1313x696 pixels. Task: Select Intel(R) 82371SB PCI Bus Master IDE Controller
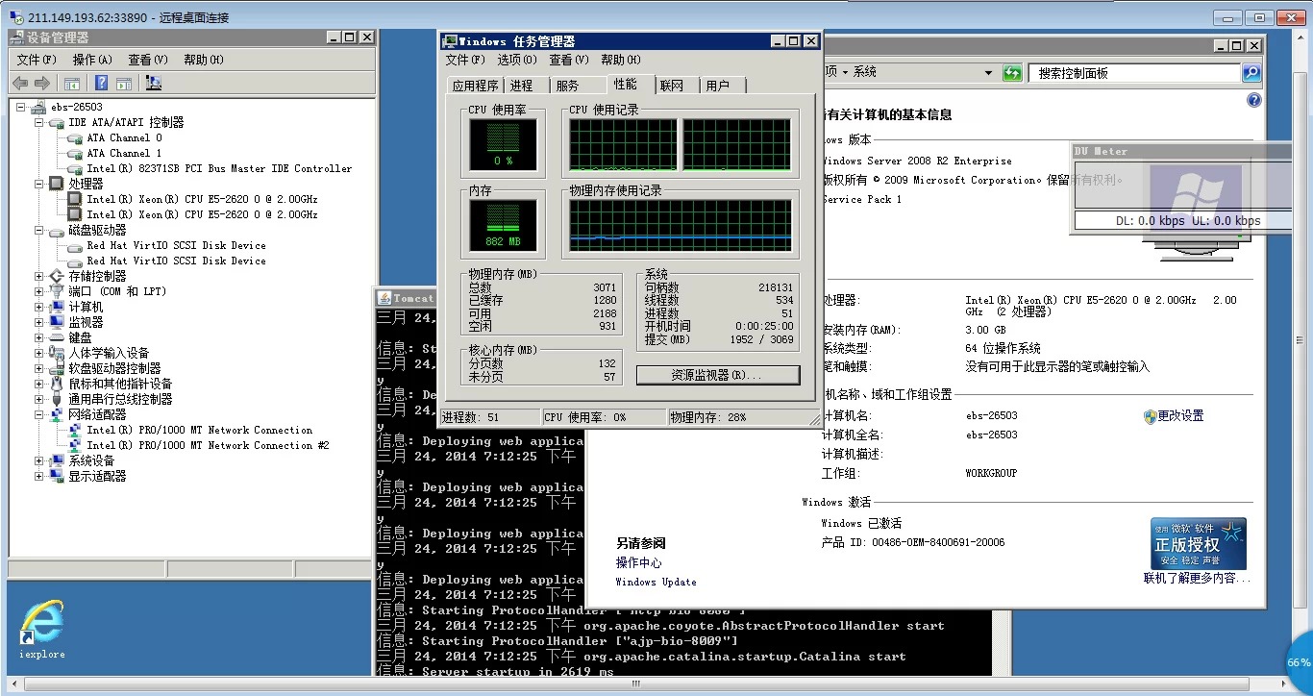[219, 168]
